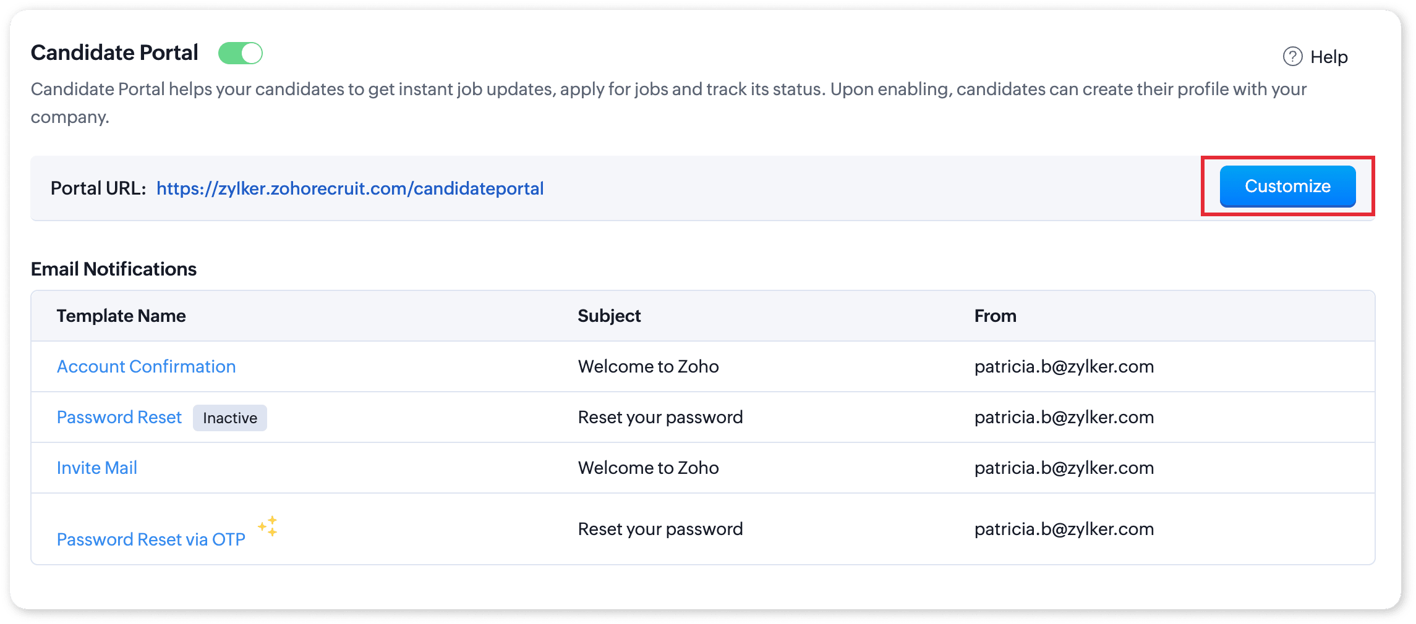
Task: Click the Inactive status badge
Action: pos(230,418)
